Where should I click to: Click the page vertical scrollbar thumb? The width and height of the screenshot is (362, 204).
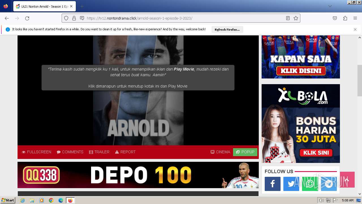click(x=360, y=80)
